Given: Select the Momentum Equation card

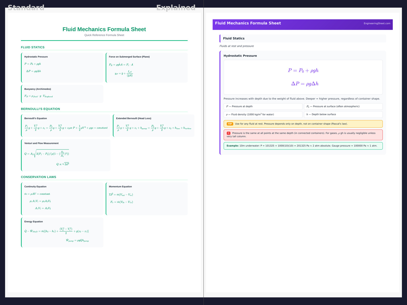Looking at the screenshot, I should tap(147, 199).
